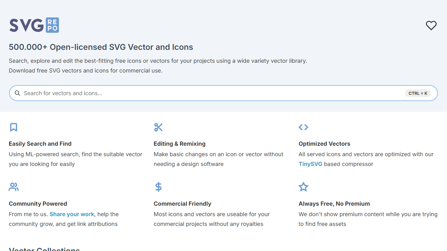Click the Always Free, No Premium heading

334,204
